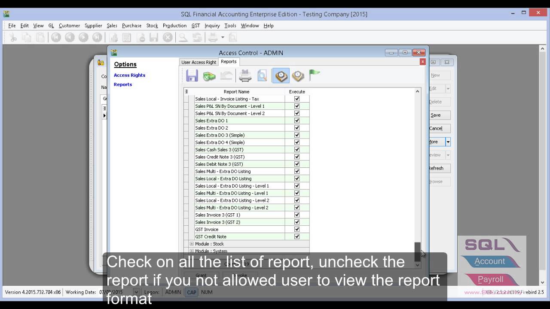The width and height of the screenshot is (550, 309).
Task: Open Print Preview in Access Control toolbar
Action: pyautogui.click(x=262, y=76)
